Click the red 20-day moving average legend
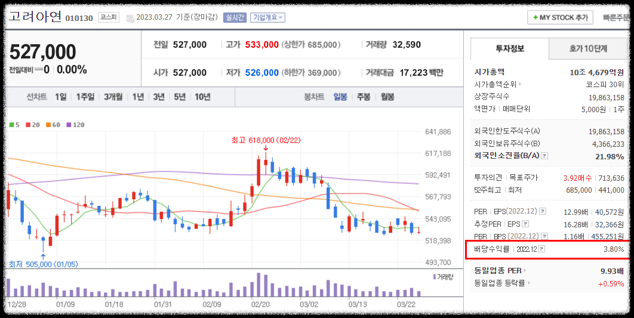This screenshot has height=318, width=634. pos(33,125)
